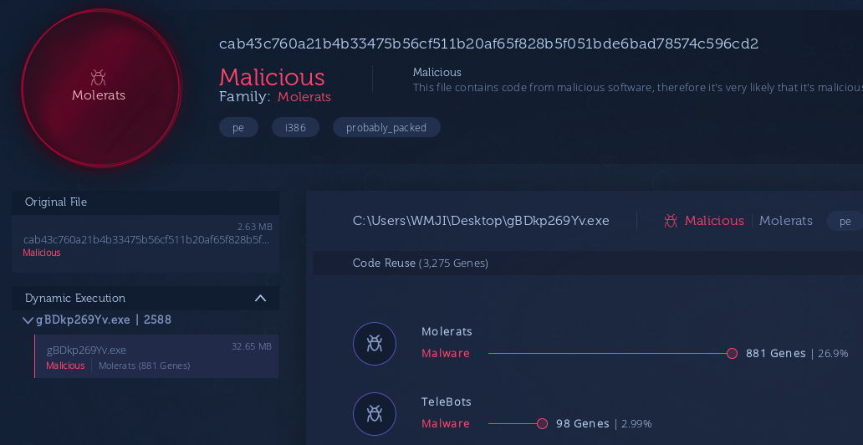Click the malicious-code description sentence
863x445 pixels.
click(x=638, y=88)
